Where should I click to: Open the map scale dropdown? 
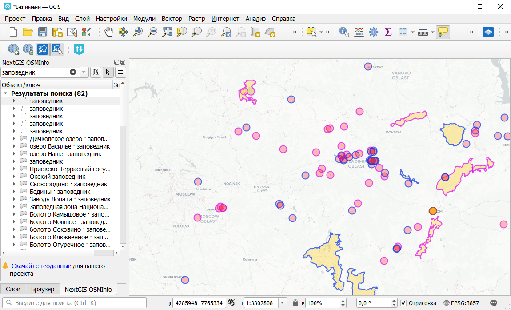click(283, 303)
